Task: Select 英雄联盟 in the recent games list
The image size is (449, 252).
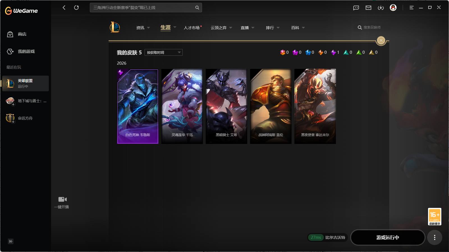Action: 26,83
